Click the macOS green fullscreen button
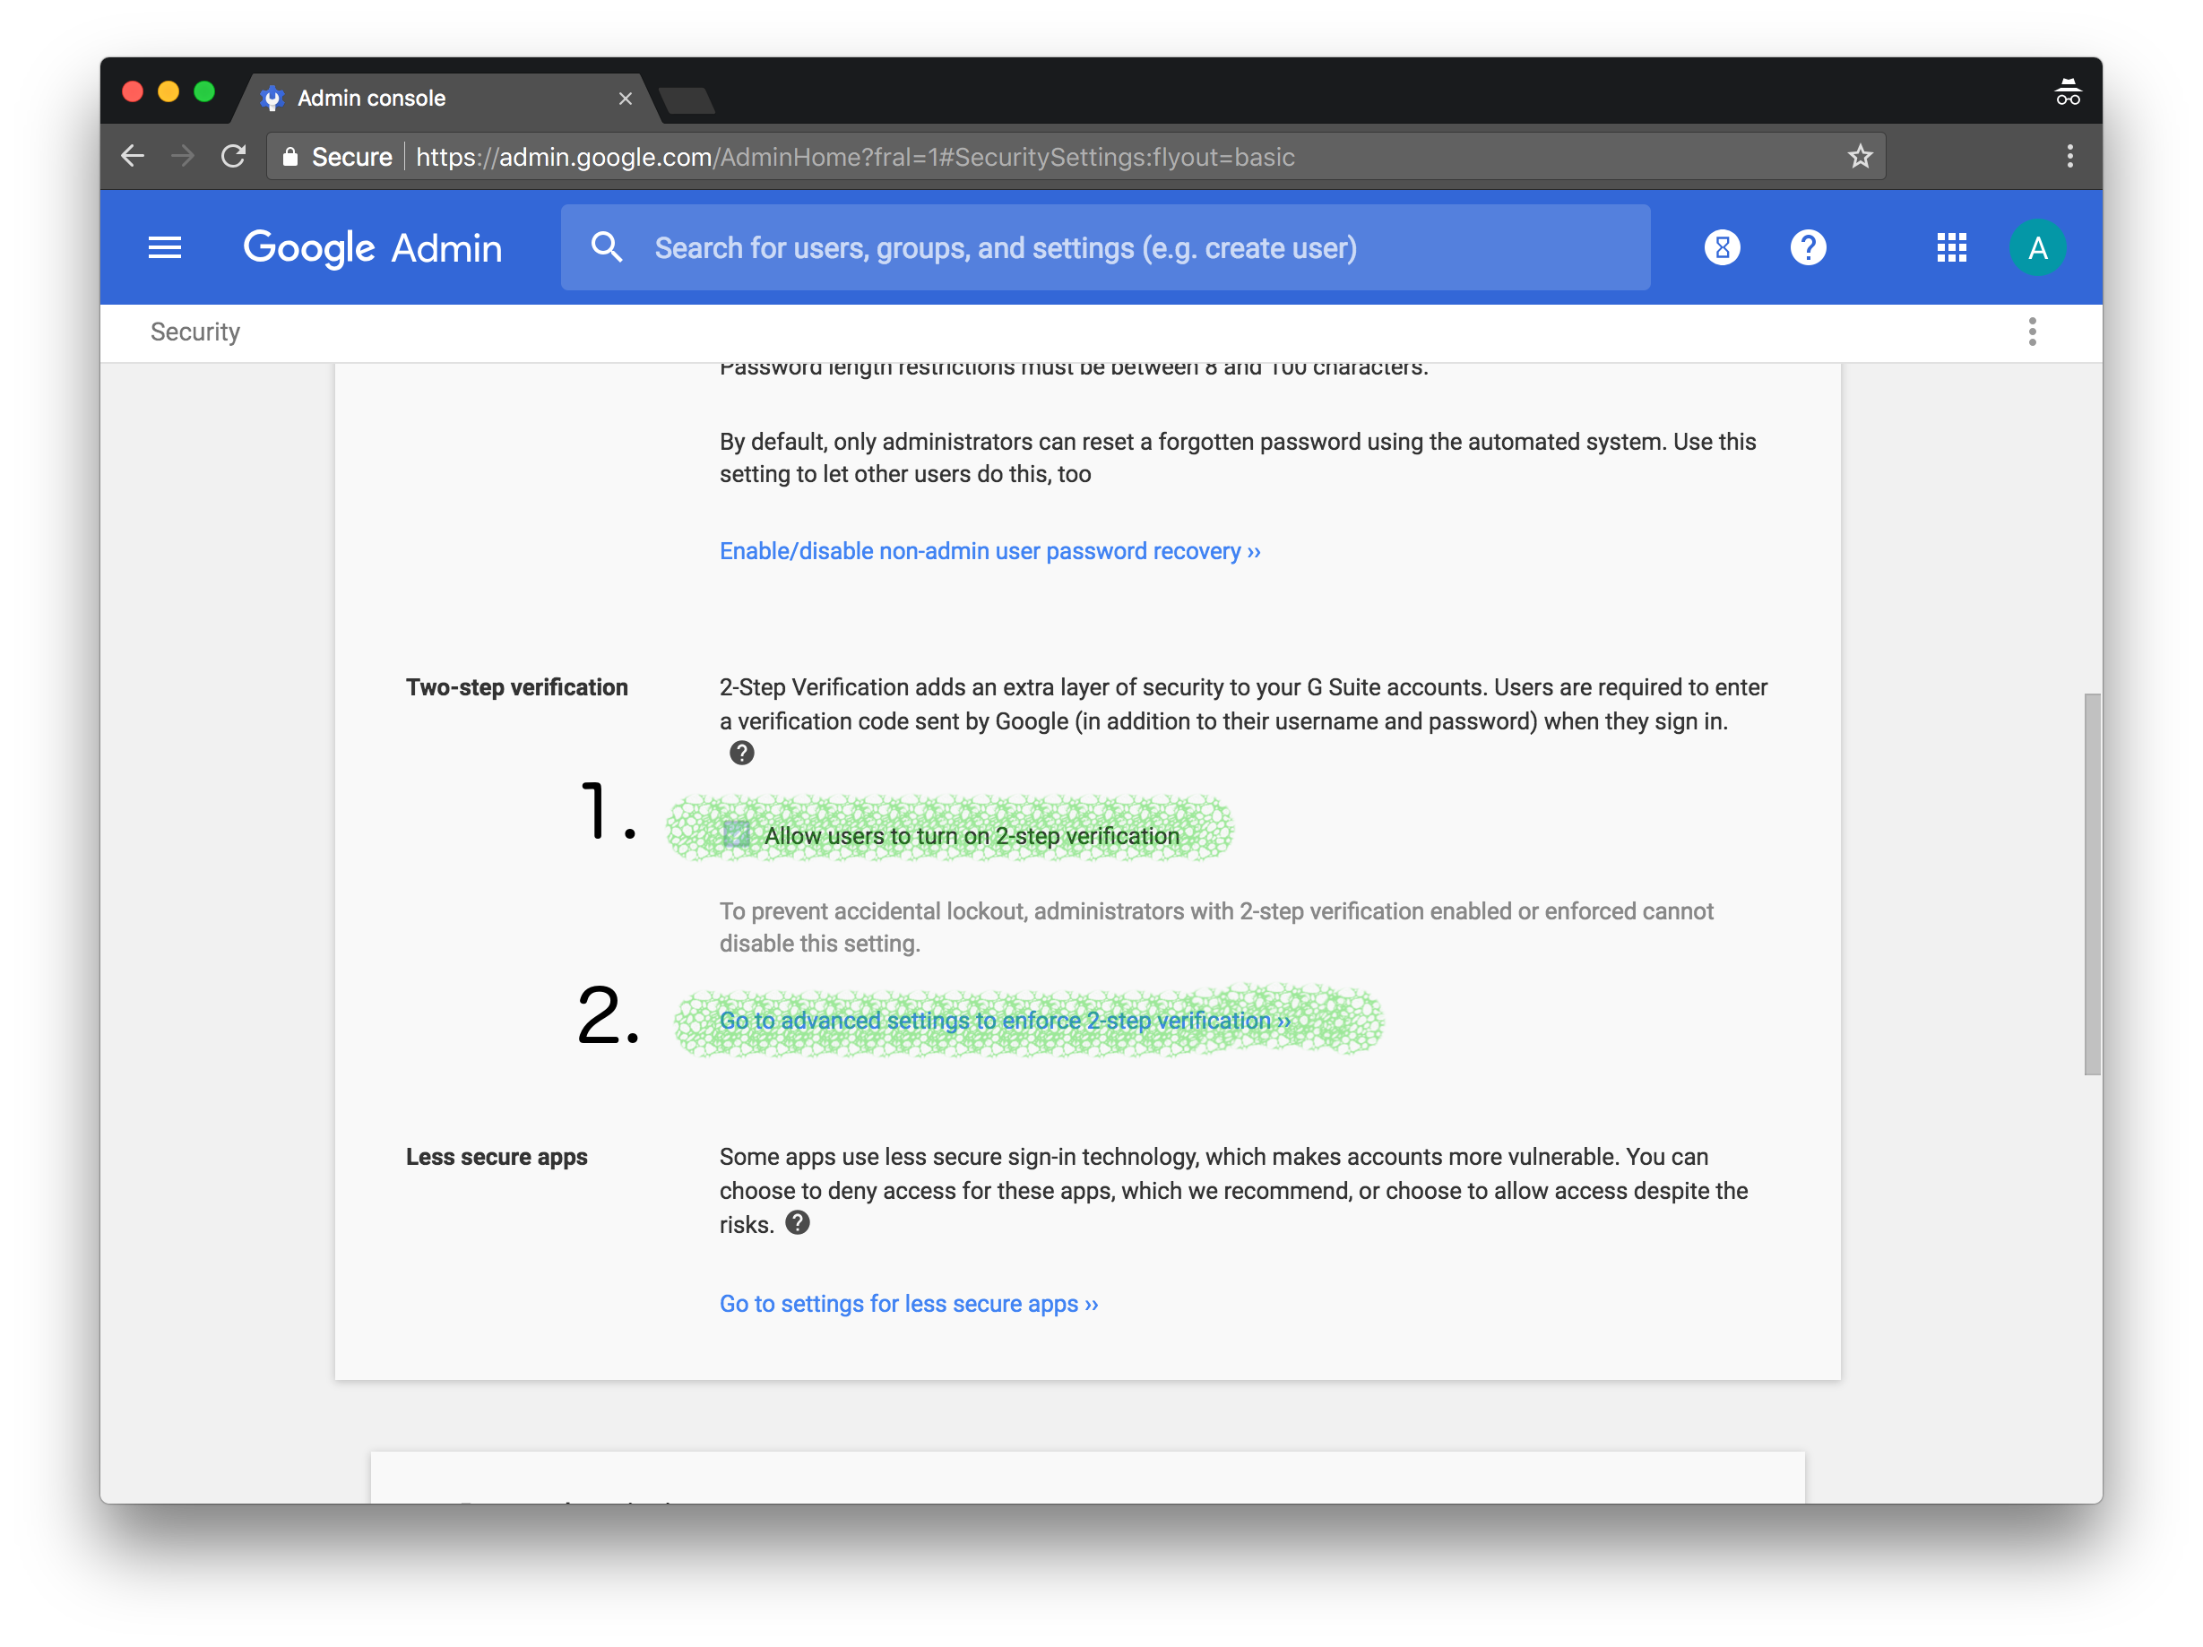Screen dimensions: 2203x1647 (x=204, y=91)
